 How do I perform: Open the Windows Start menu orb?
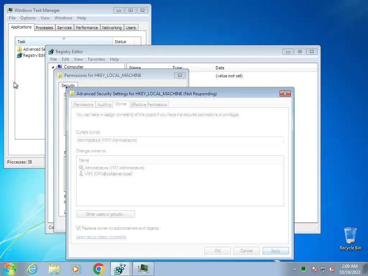coord(10,269)
